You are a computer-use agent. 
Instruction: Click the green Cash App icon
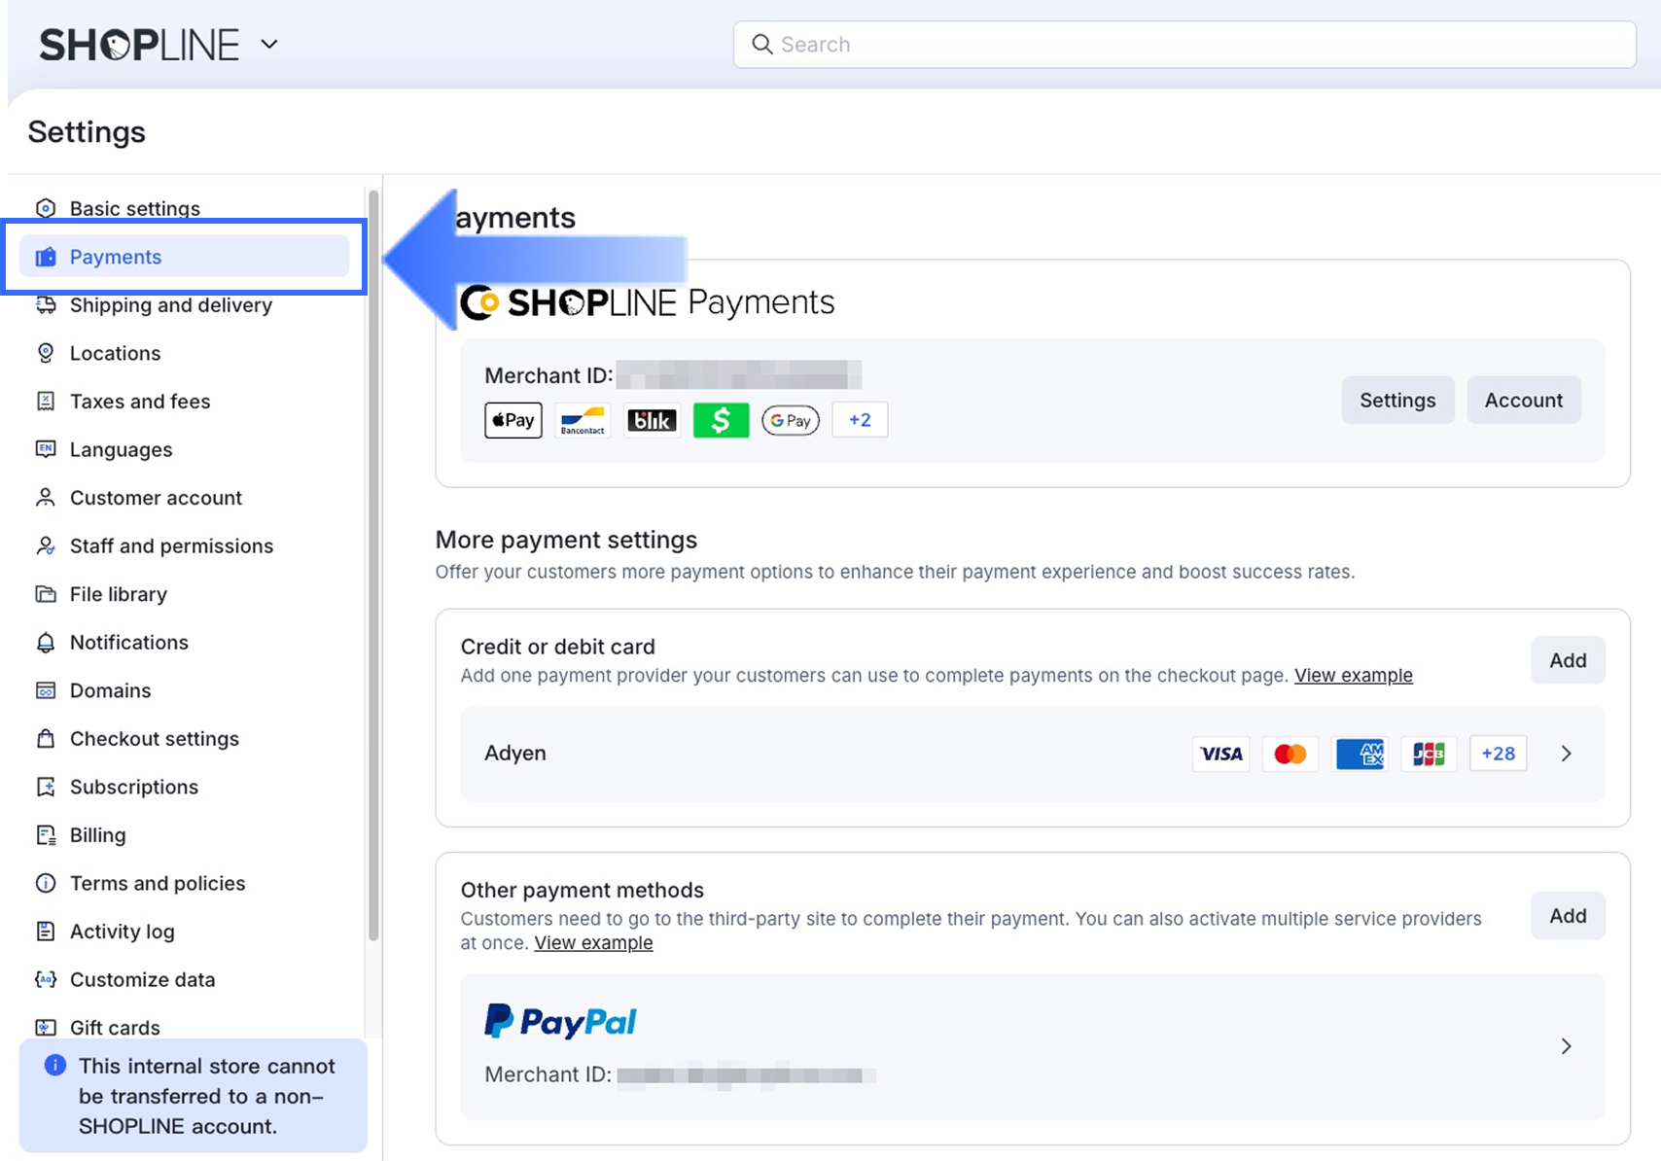coord(721,420)
